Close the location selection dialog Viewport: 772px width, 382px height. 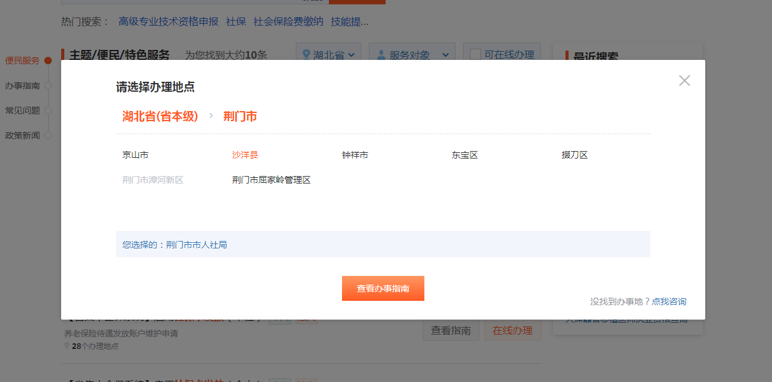[x=684, y=81]
